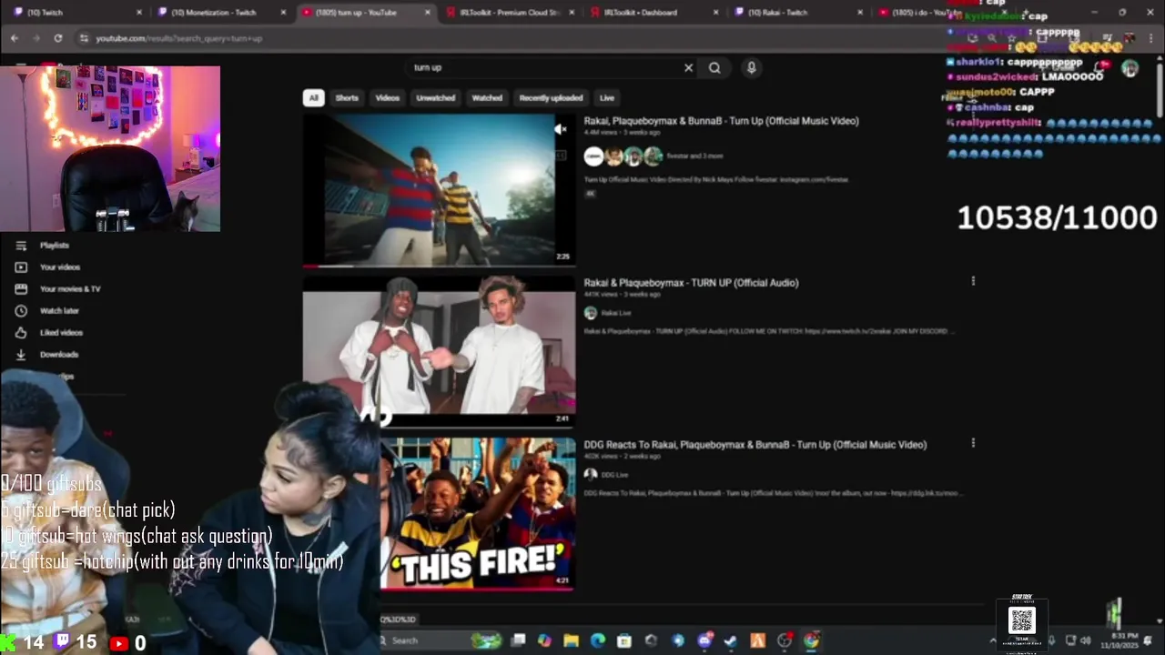Switch to IRLToolkit Dashboard tab
1165x655 pixels.
point(653,13)
